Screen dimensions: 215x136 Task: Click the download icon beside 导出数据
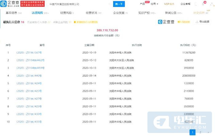click(197, 22)
